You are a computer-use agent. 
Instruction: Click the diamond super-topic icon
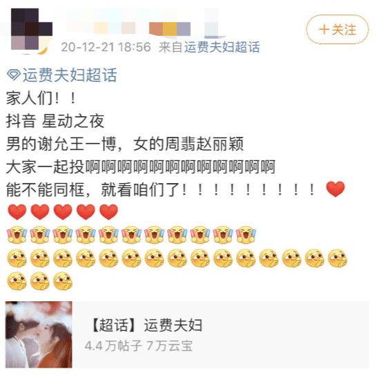14,75
